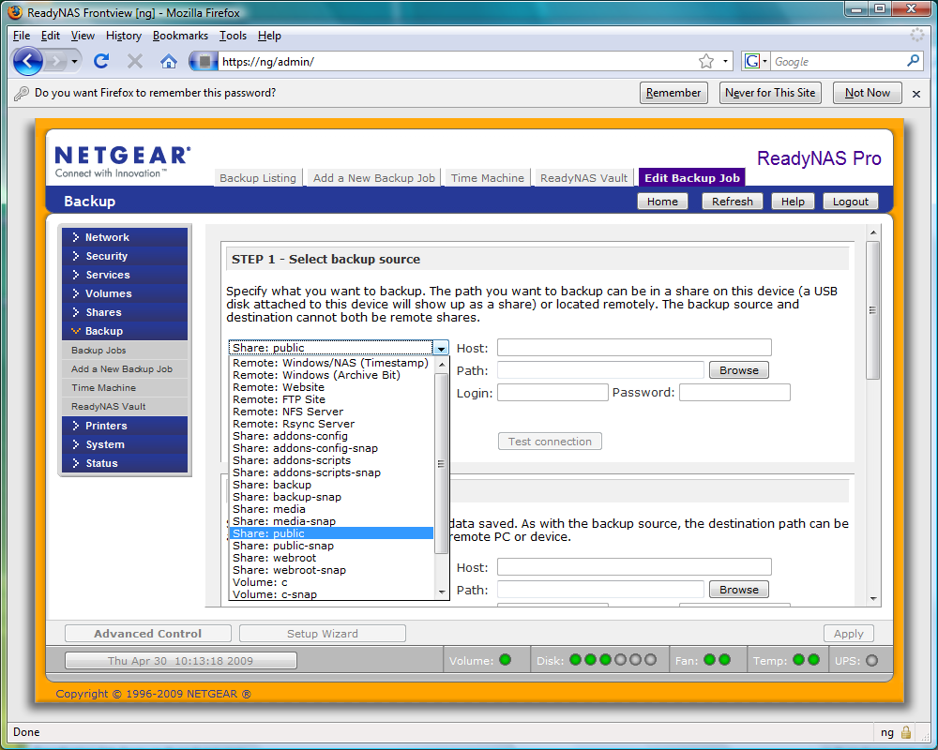Select Remote: Rsync Server option

[331, 424]
